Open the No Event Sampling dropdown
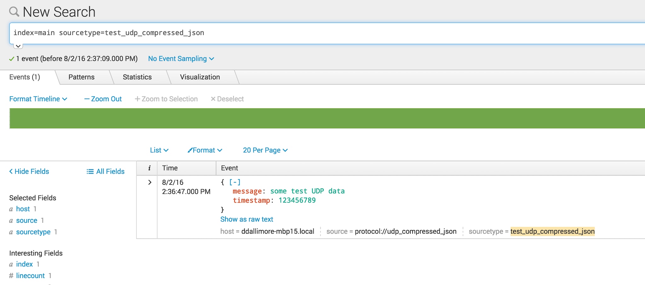 pyautogui.click(x=181, y=59)
